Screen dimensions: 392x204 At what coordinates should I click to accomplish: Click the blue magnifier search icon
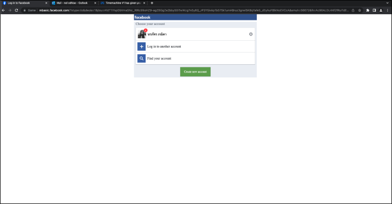141,59
